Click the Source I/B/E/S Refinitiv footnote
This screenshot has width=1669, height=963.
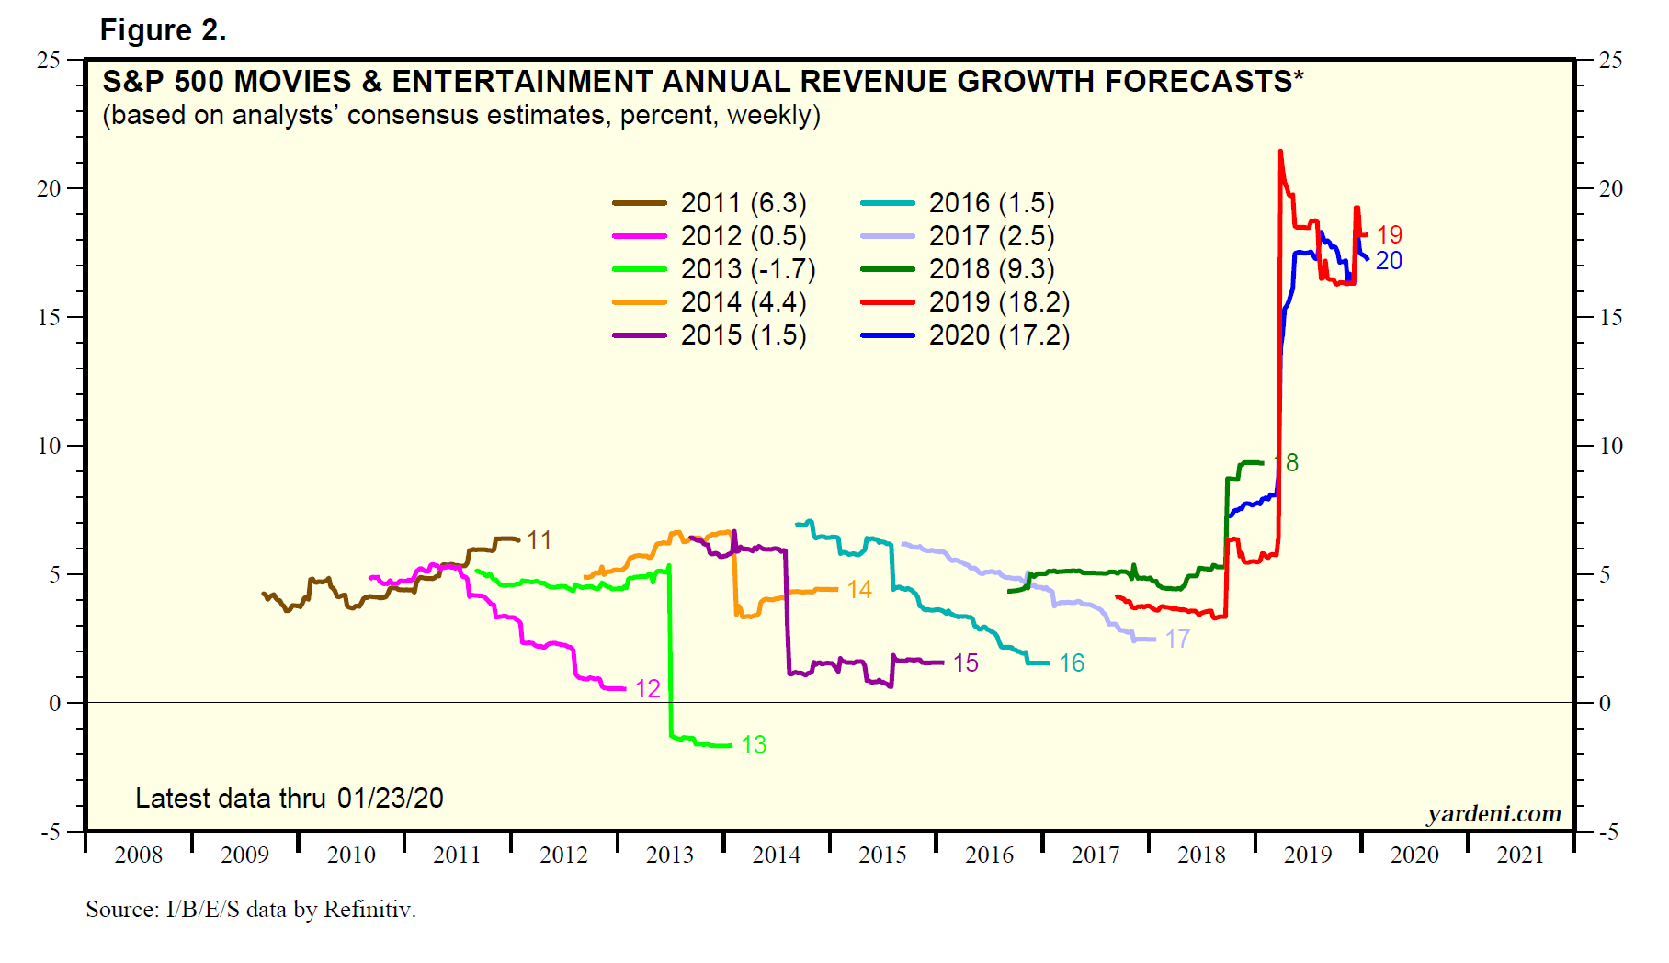[251, 910]
